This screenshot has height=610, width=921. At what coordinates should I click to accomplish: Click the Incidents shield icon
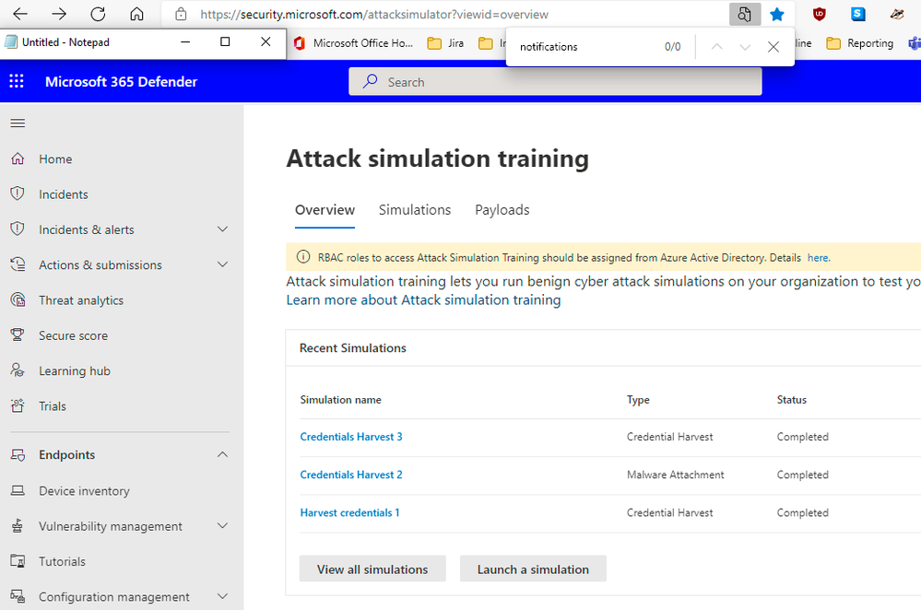point(18,194)
